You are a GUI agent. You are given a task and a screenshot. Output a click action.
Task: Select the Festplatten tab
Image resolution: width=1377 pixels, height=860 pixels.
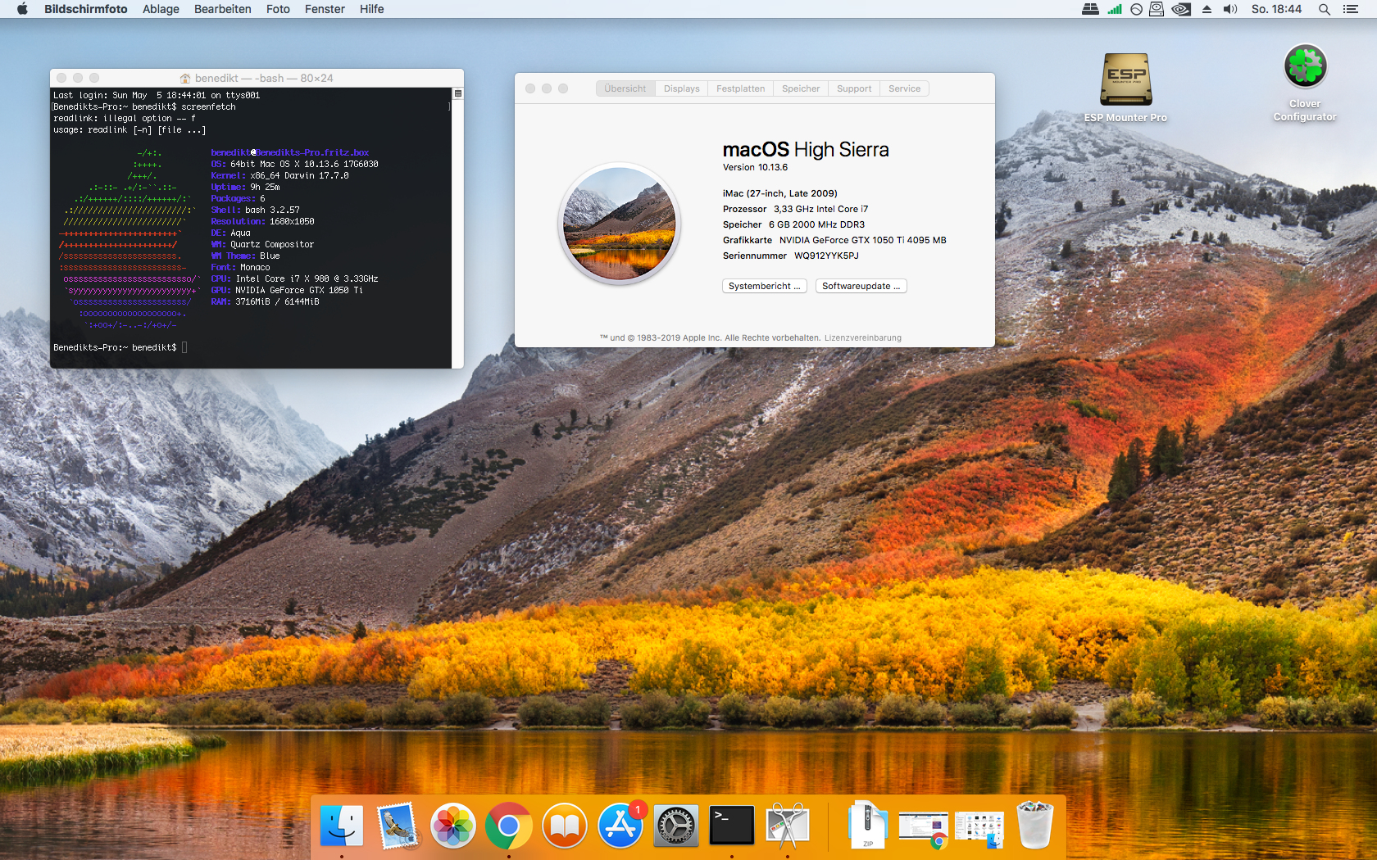click(740, 88)
